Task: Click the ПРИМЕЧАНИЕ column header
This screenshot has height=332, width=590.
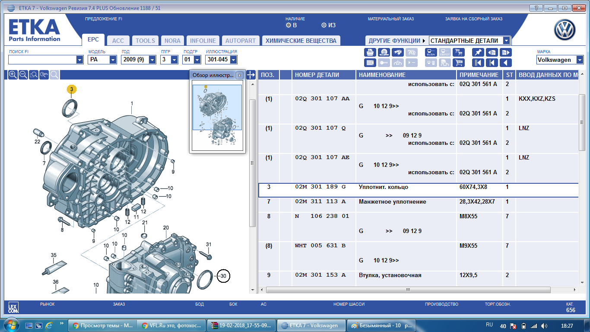Action: 479,75
